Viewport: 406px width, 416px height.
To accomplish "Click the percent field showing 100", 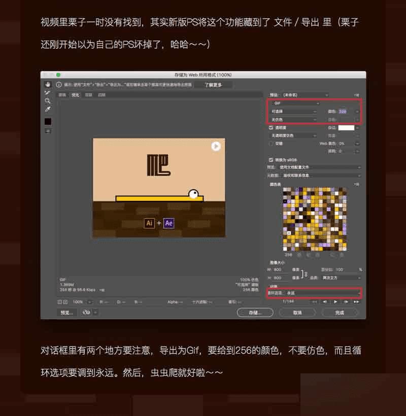I will (x=346, y=269).
